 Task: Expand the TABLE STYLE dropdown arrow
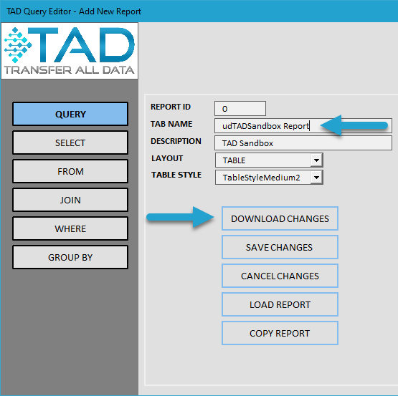click(316, 177)
